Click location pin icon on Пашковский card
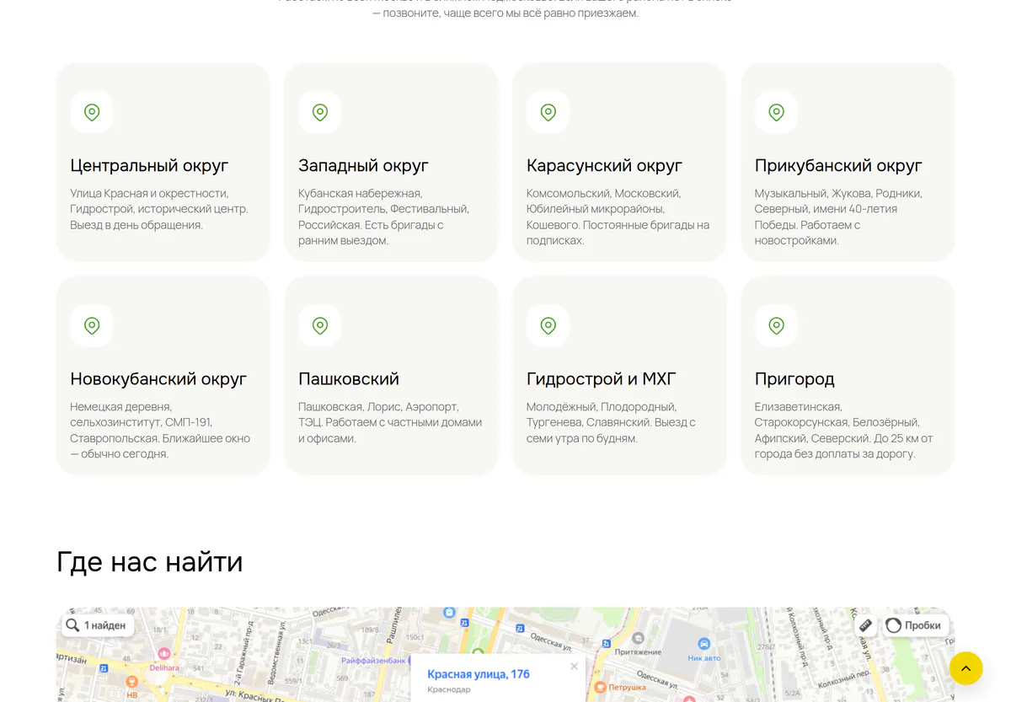Image resolution: width=1011 pixels, height=702 pixels. pyautogui.click(x=320, y=325)
